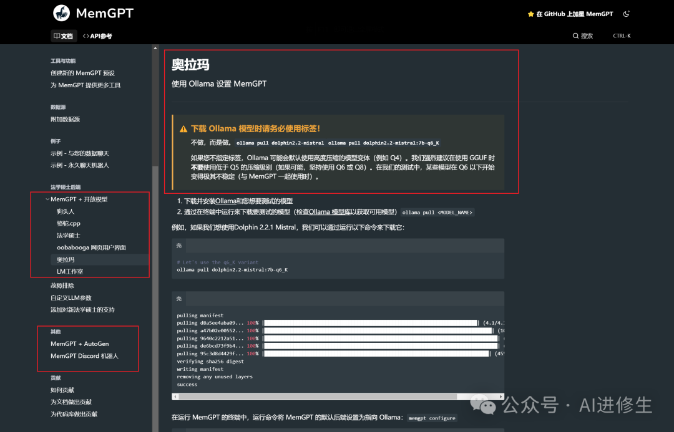This screenshot has width=674, height=432.
Task: Click '下载 Ollama 模型时请务必使用标签!' warning title
Action: tap(255, 128)
